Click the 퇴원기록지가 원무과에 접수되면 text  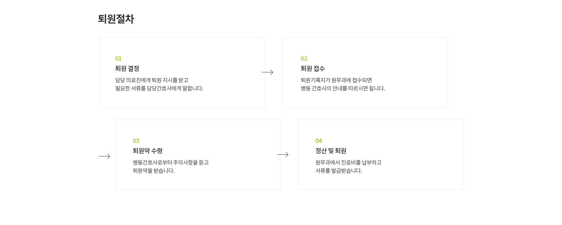click(x=336, y=80)
